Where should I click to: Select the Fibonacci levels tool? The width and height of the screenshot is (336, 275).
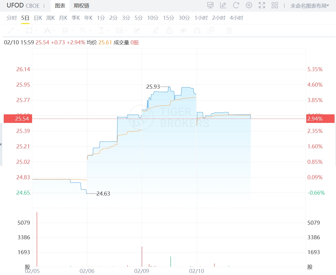click(65, 31)
